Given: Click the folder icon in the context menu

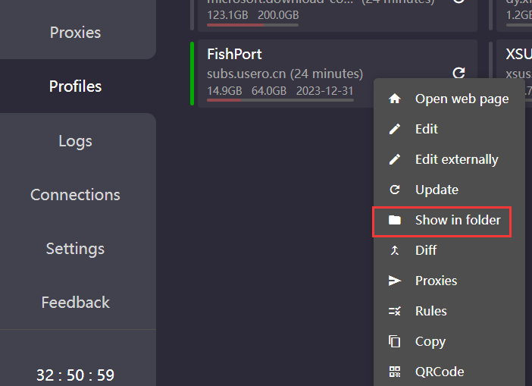Looking at the screenshot, I should (394, 220).
